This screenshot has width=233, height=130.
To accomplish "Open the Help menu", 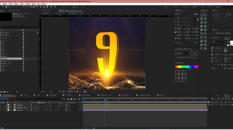I will pyautogui.click(x=44, y=4).
